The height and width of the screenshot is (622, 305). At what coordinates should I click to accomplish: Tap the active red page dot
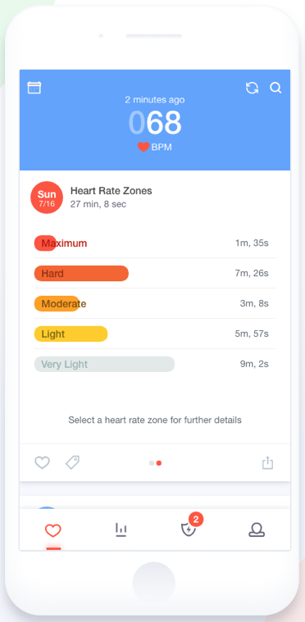[158, 463]
